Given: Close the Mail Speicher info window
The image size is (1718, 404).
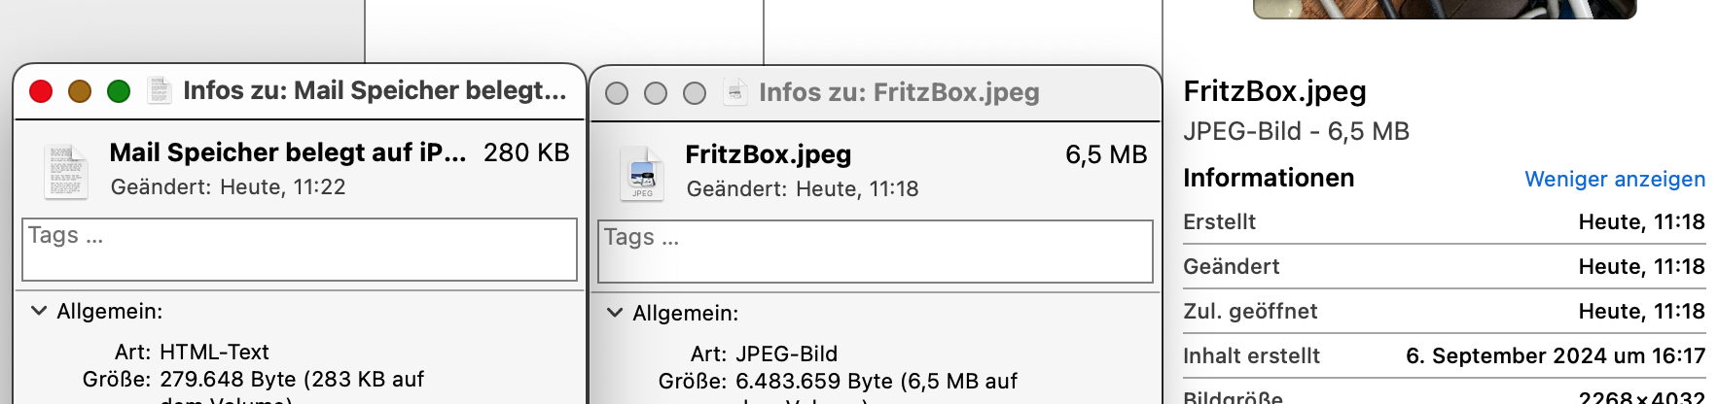Looking at the screenshot, I should coord(41,91).
